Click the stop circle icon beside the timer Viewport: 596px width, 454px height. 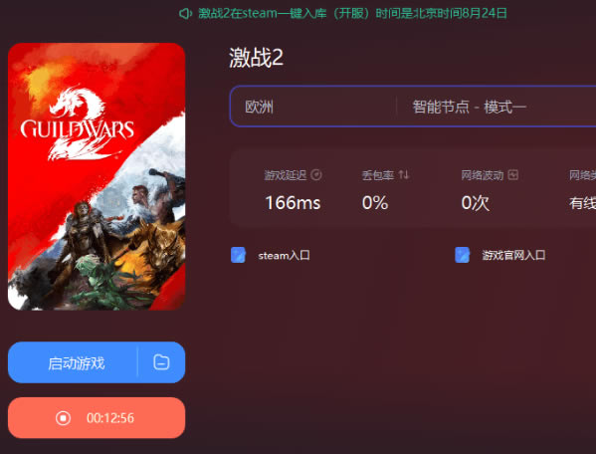(x=63, y=418)
